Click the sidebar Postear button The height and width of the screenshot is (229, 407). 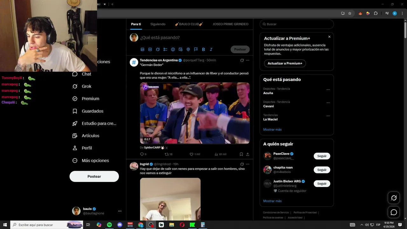94,177
